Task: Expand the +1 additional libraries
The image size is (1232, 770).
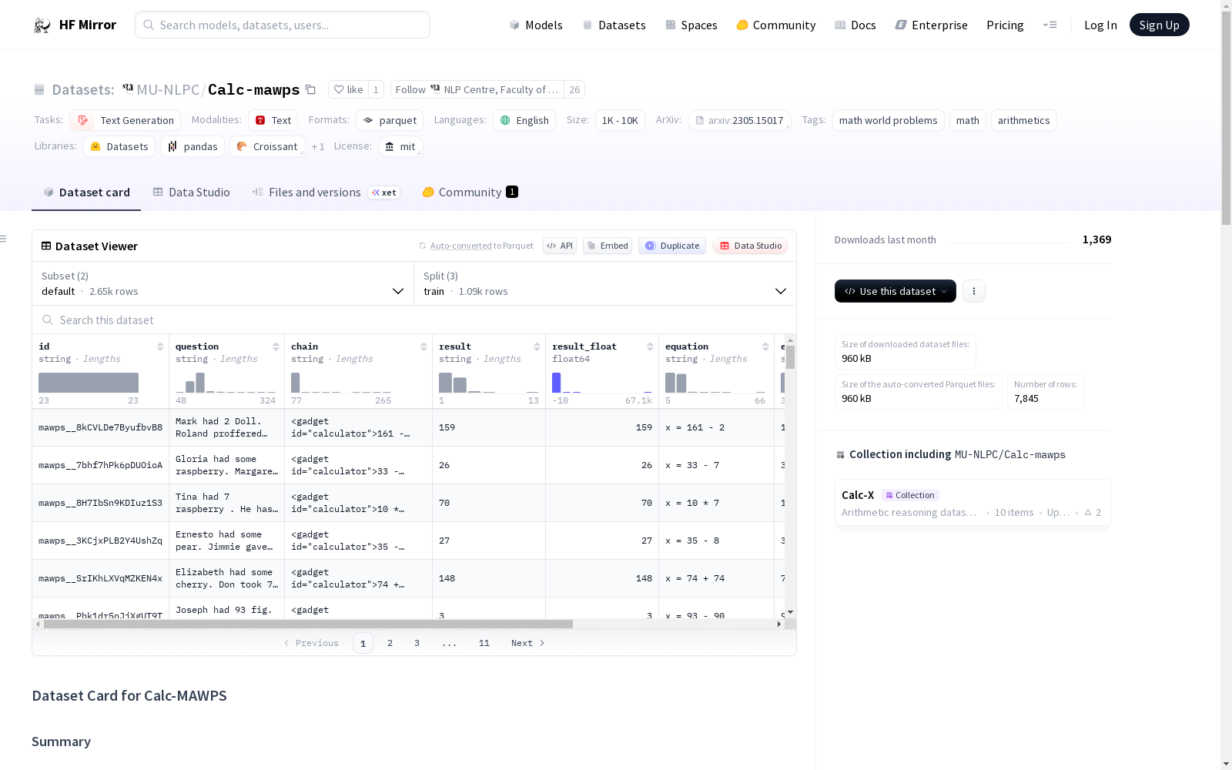Action: pyautogui.click(x=318, y=146)
